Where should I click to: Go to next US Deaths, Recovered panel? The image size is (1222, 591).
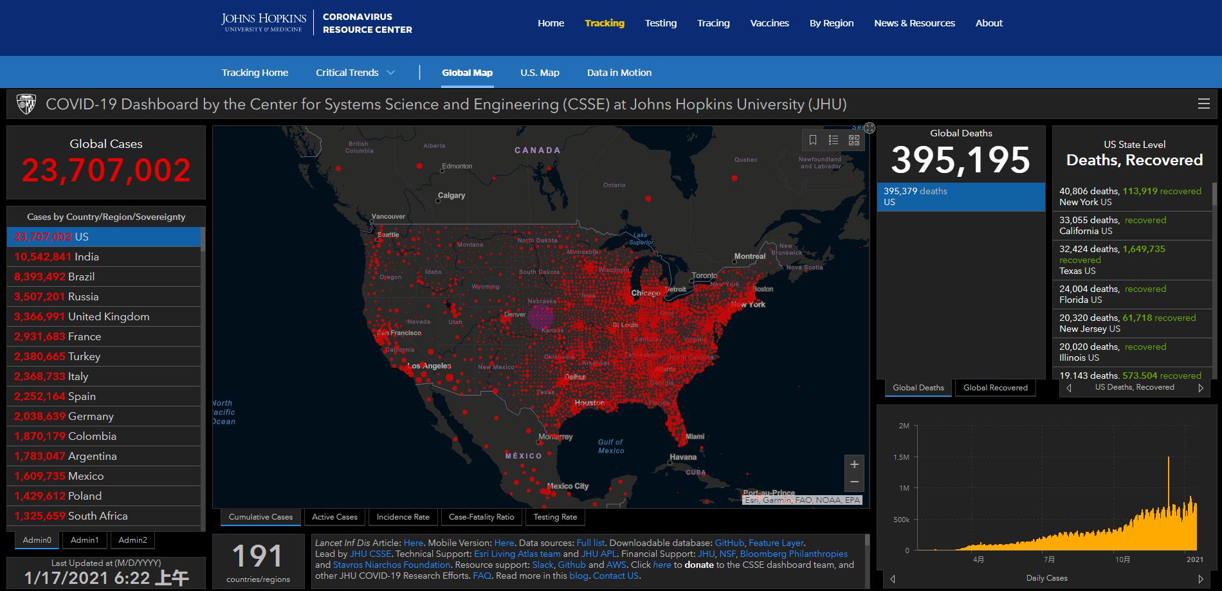click(x=1200, y=388)
